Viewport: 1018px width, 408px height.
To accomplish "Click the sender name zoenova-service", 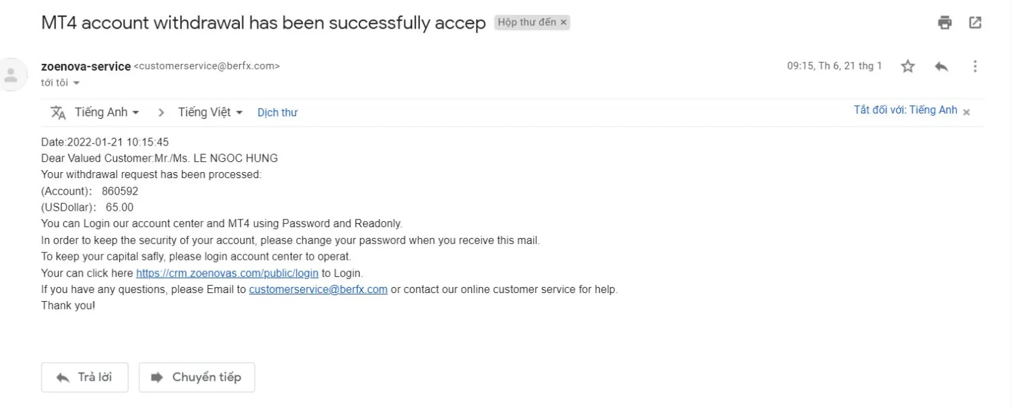I will click(86, 66).
